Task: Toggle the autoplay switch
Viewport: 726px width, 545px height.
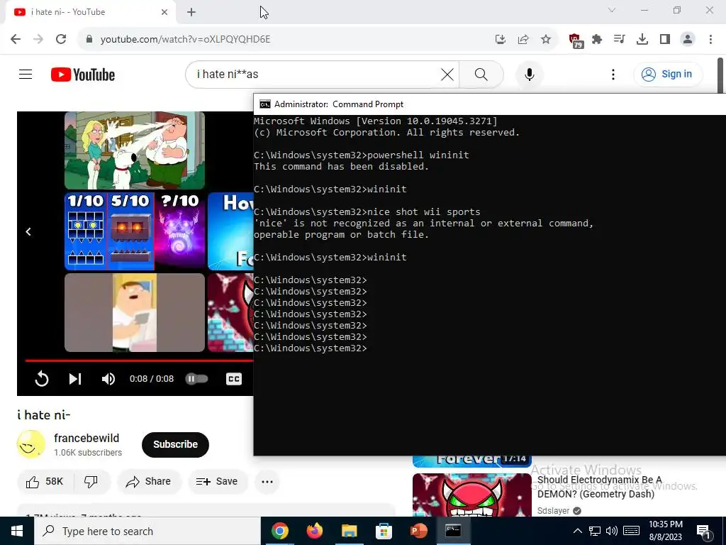Action: tap(197, 379)
